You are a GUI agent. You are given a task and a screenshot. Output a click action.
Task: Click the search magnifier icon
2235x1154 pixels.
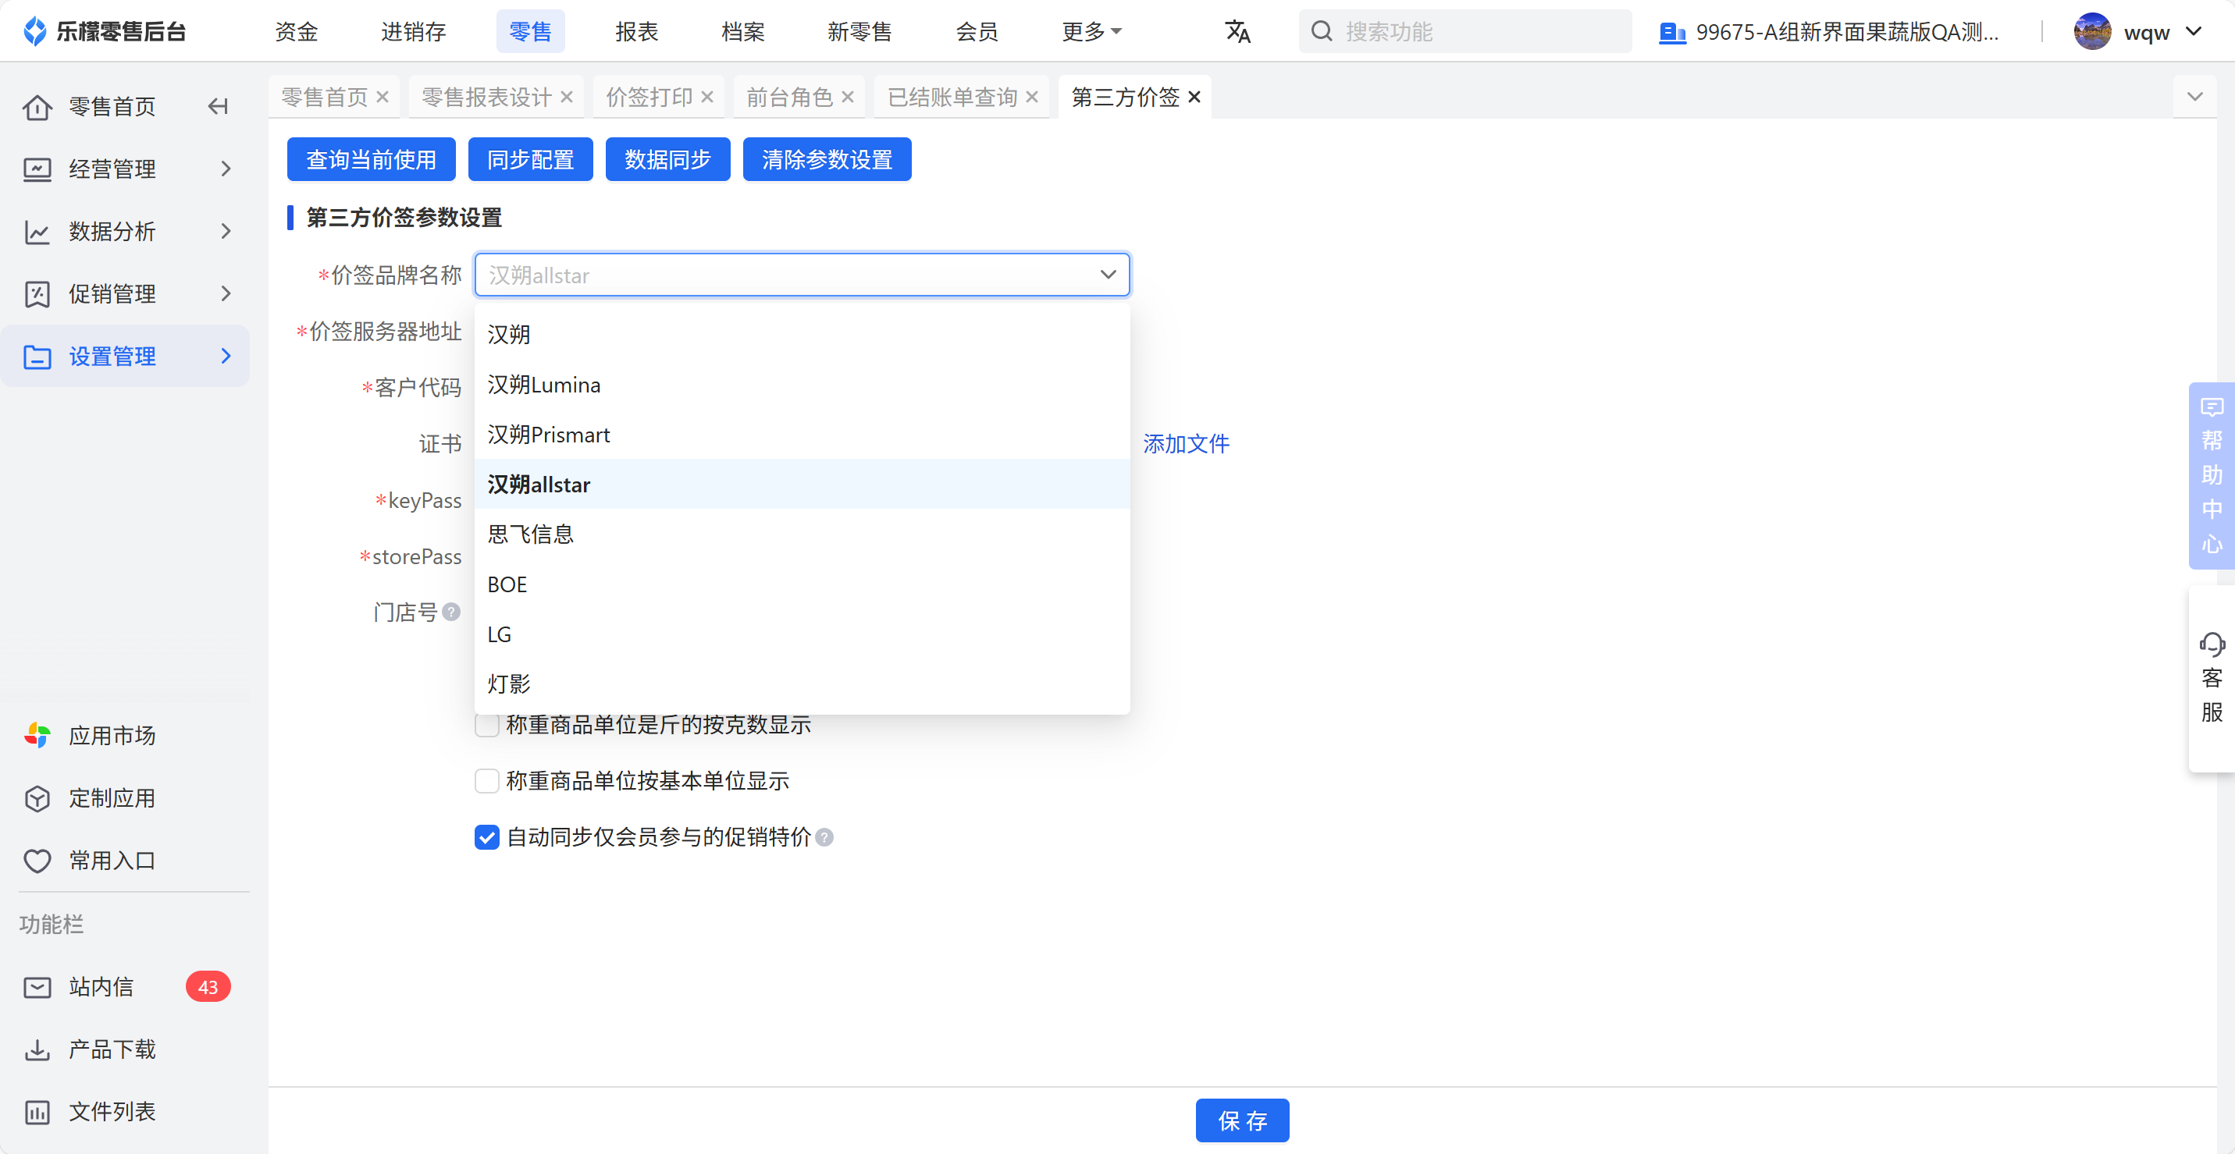1321,31
